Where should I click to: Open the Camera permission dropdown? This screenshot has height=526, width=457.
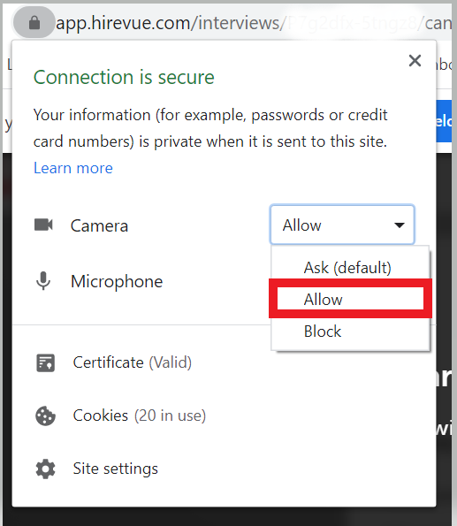342,225
